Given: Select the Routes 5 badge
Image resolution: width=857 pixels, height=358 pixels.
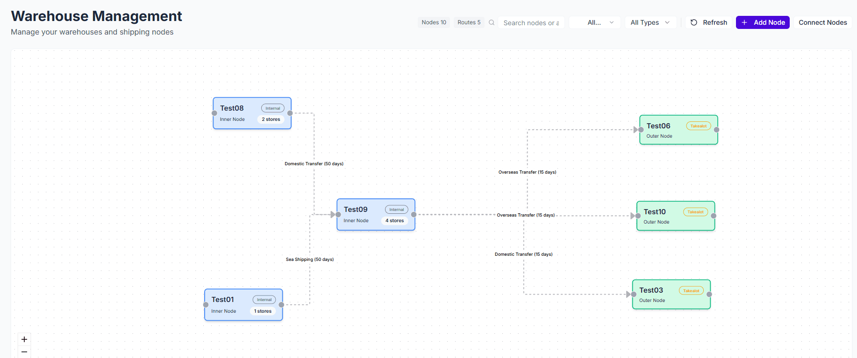Looking at the screenshot, I should (x=469, y=22).
